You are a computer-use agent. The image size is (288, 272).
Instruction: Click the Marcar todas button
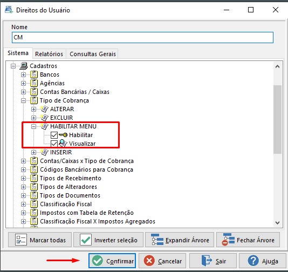40,240
